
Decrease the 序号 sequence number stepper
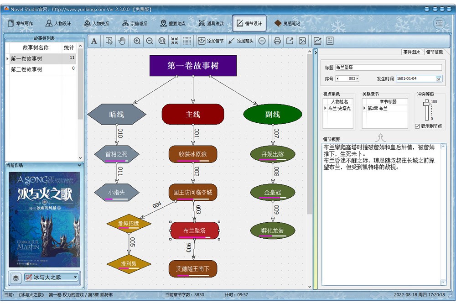click(337, 79)
